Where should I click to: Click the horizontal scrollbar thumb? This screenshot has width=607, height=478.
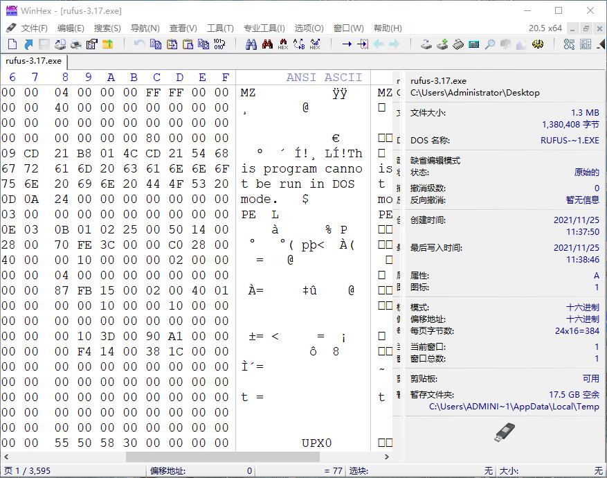[223, 457]
